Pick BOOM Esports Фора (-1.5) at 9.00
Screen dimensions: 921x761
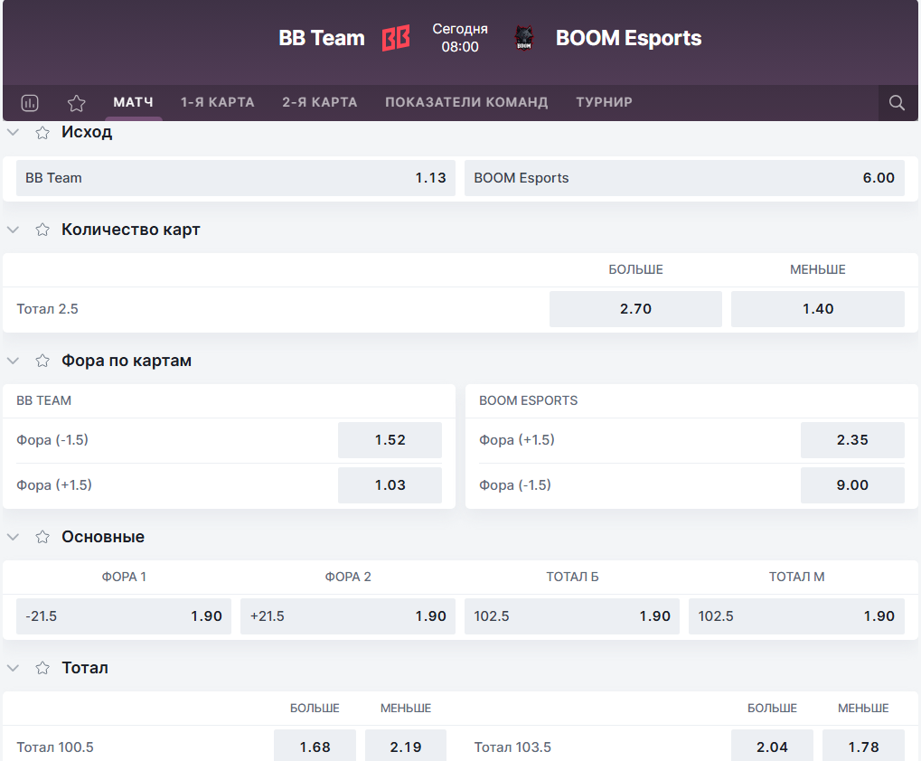852,485
